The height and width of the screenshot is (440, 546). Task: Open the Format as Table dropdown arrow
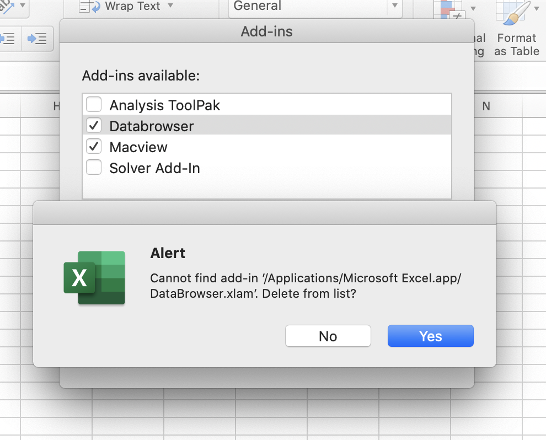(x=537, y=8)
